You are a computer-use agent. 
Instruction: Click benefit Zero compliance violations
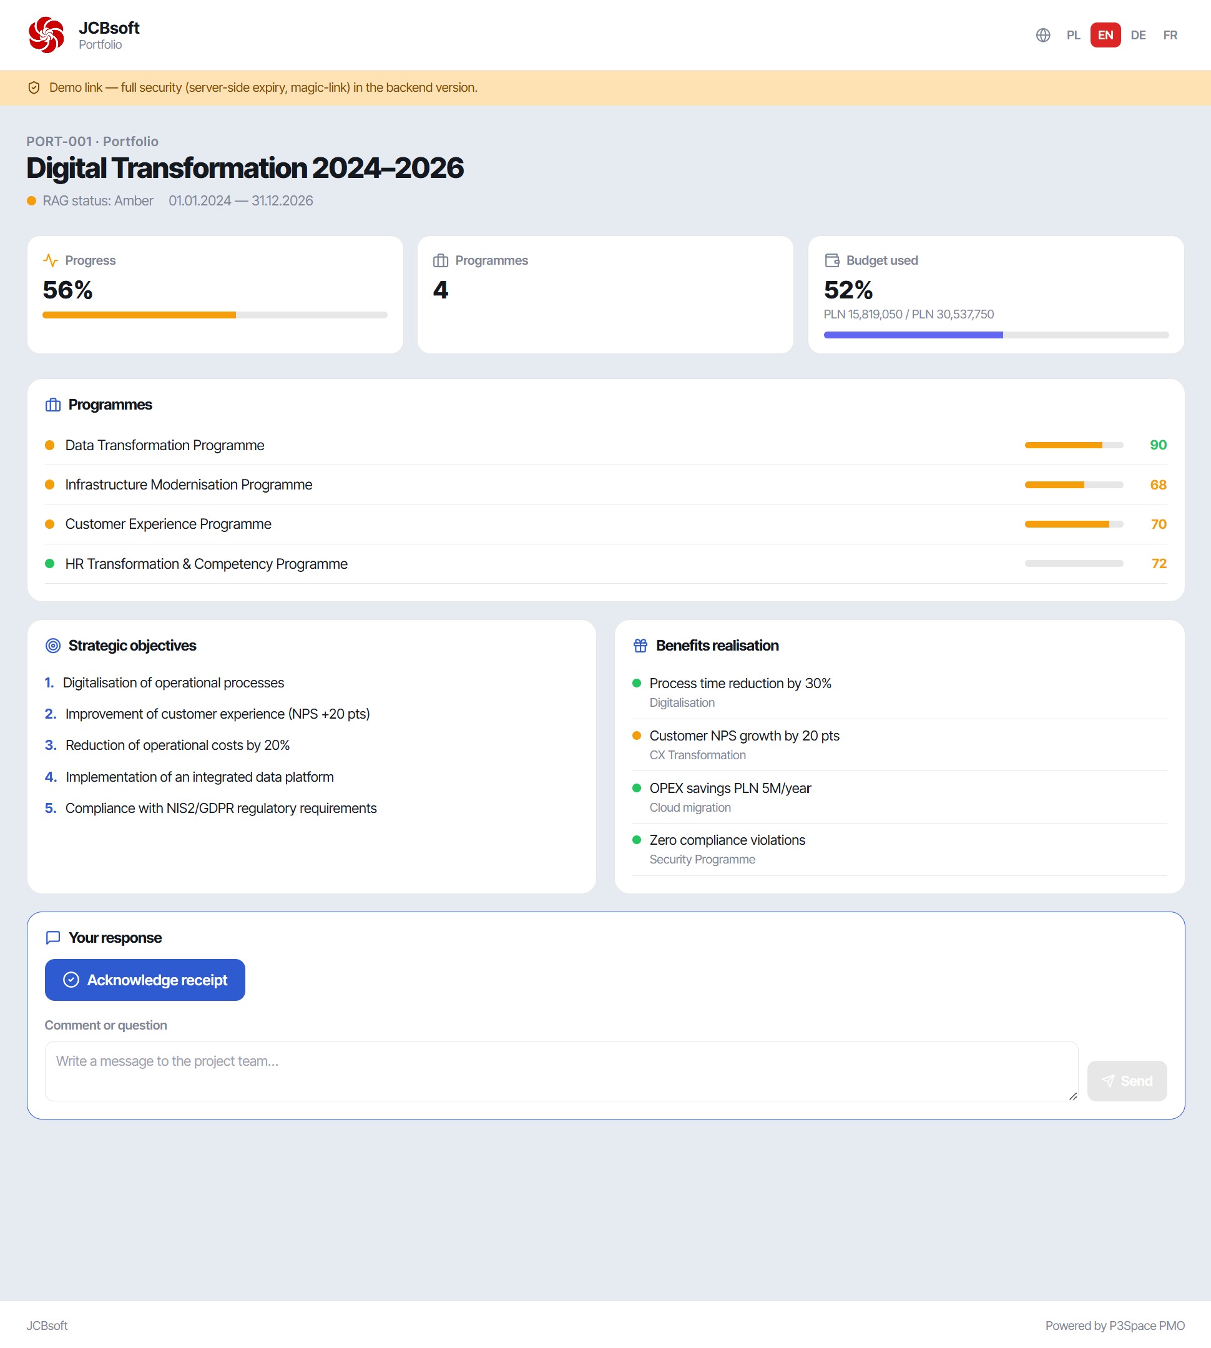pos(727,840)
